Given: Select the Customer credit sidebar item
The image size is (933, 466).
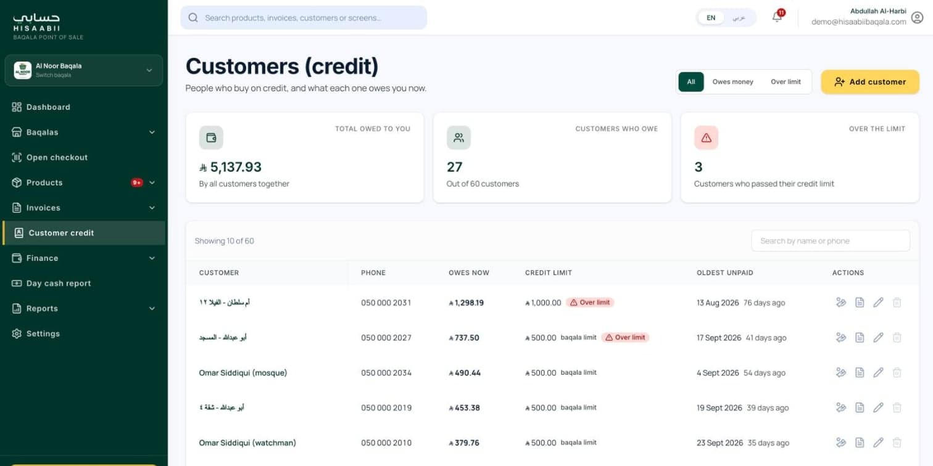Looking at the screenshot, I should [x=84, y=233].
